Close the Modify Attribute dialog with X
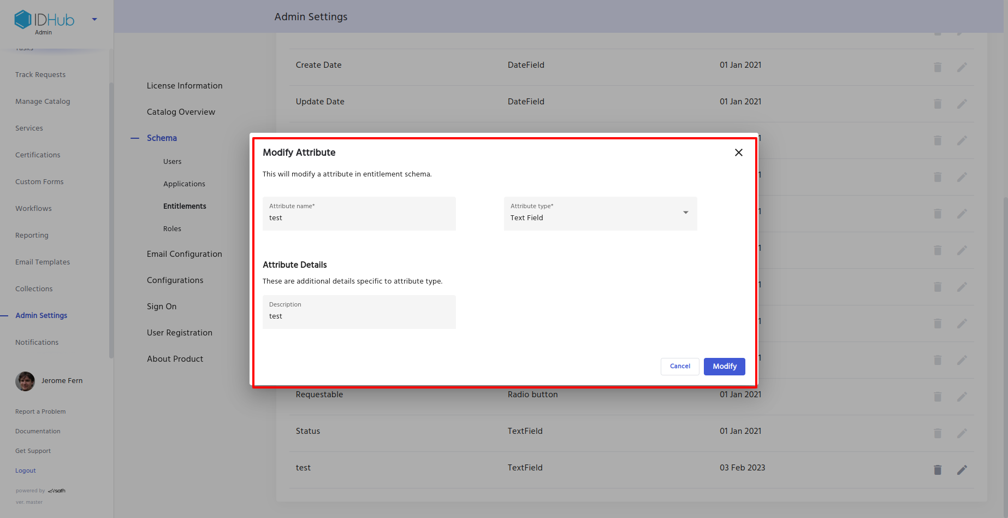 (x=738, y=152)
